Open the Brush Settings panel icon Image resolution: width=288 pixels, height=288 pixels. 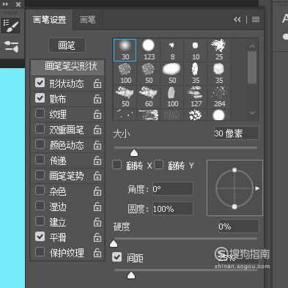click(x=11, y=26)
